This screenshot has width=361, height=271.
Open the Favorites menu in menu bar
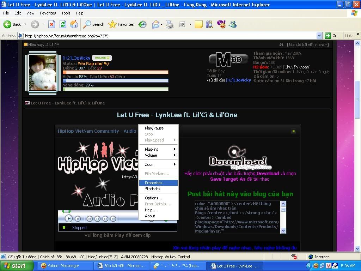tap(48, 13)
